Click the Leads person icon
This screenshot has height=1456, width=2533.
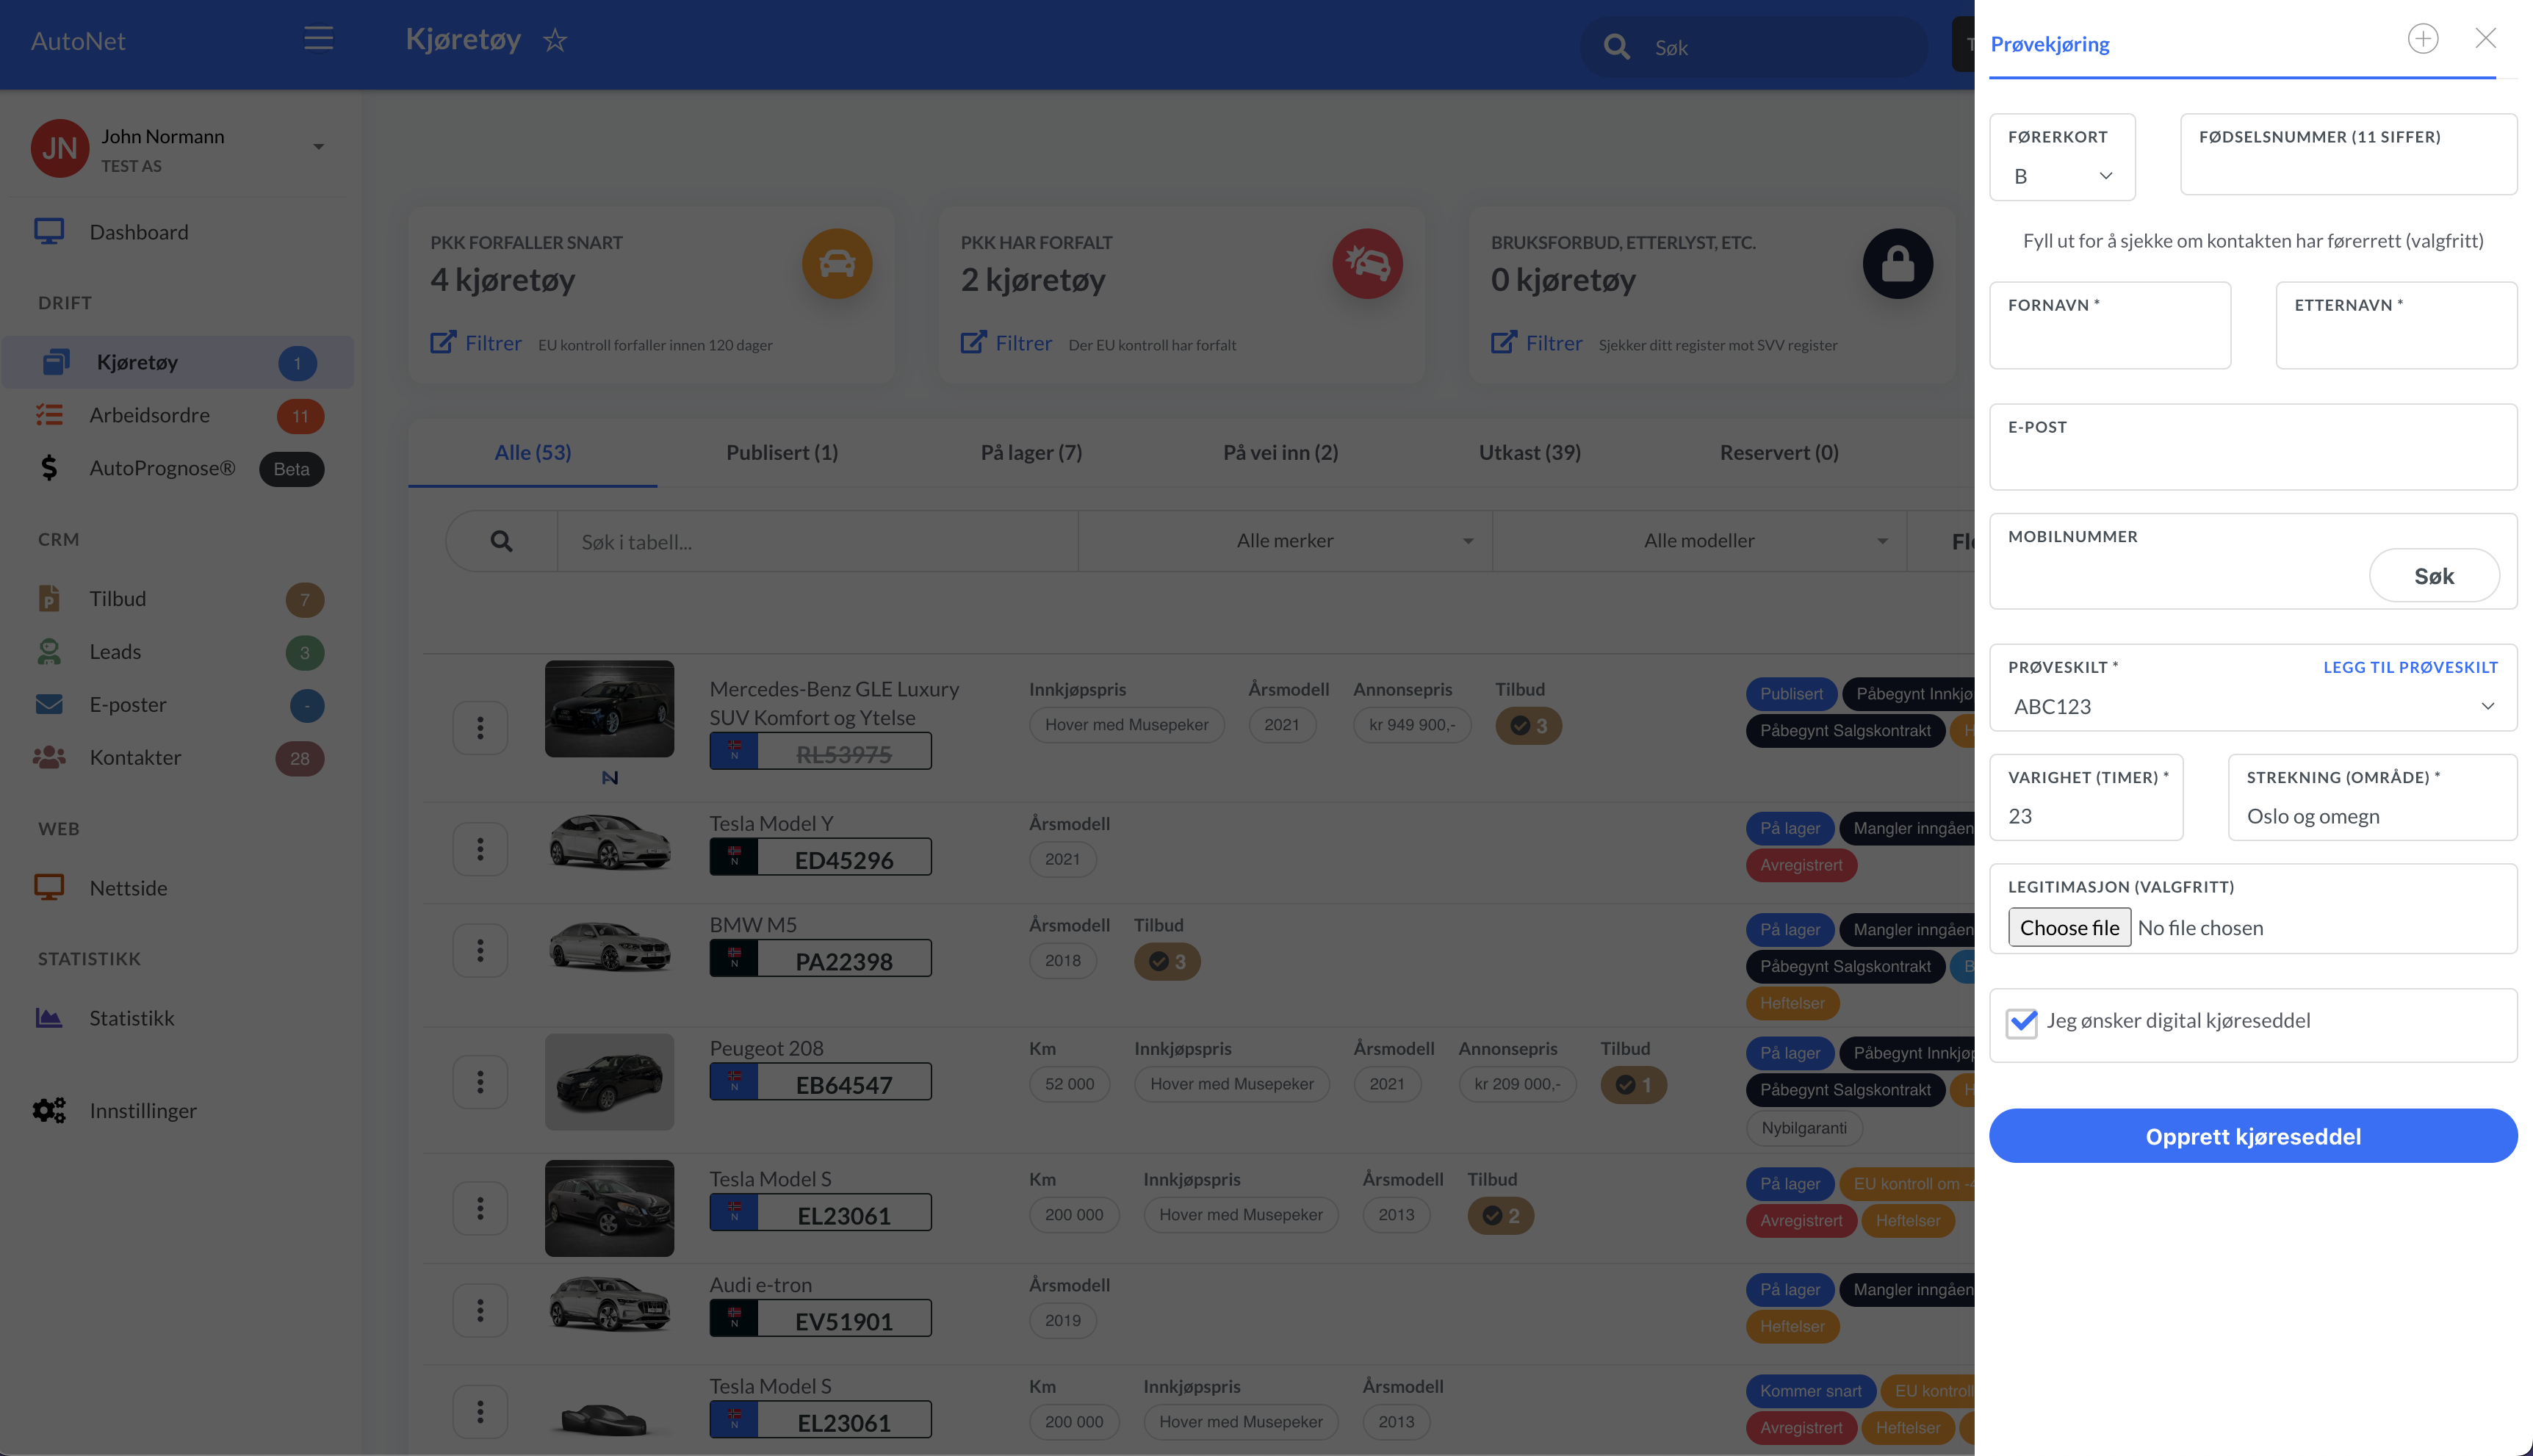49,652
